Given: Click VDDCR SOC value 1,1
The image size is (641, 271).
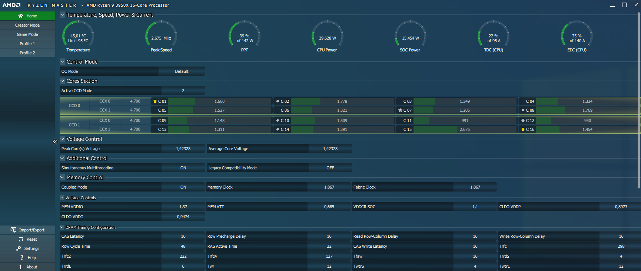Looking at the screenshot, I should coord(475,207).
